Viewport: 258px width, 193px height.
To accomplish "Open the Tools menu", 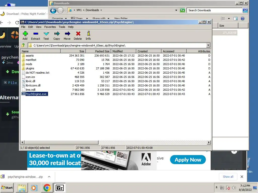I will [62, 27].
